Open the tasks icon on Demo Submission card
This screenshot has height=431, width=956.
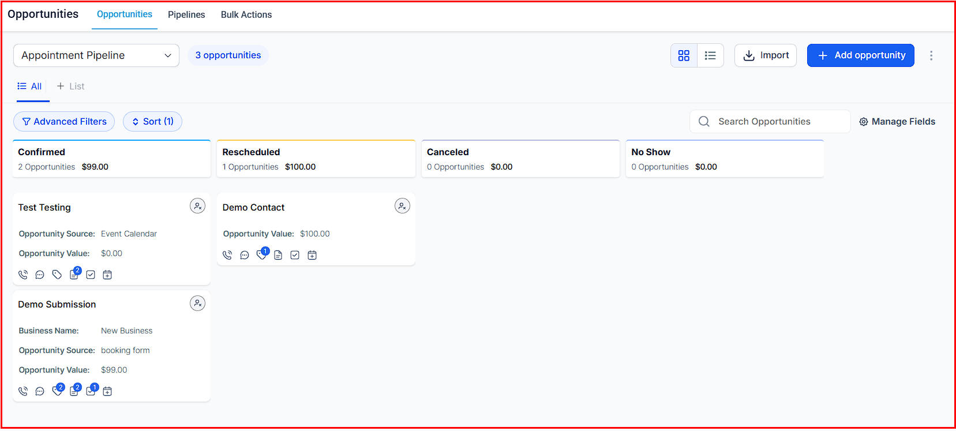91,392
